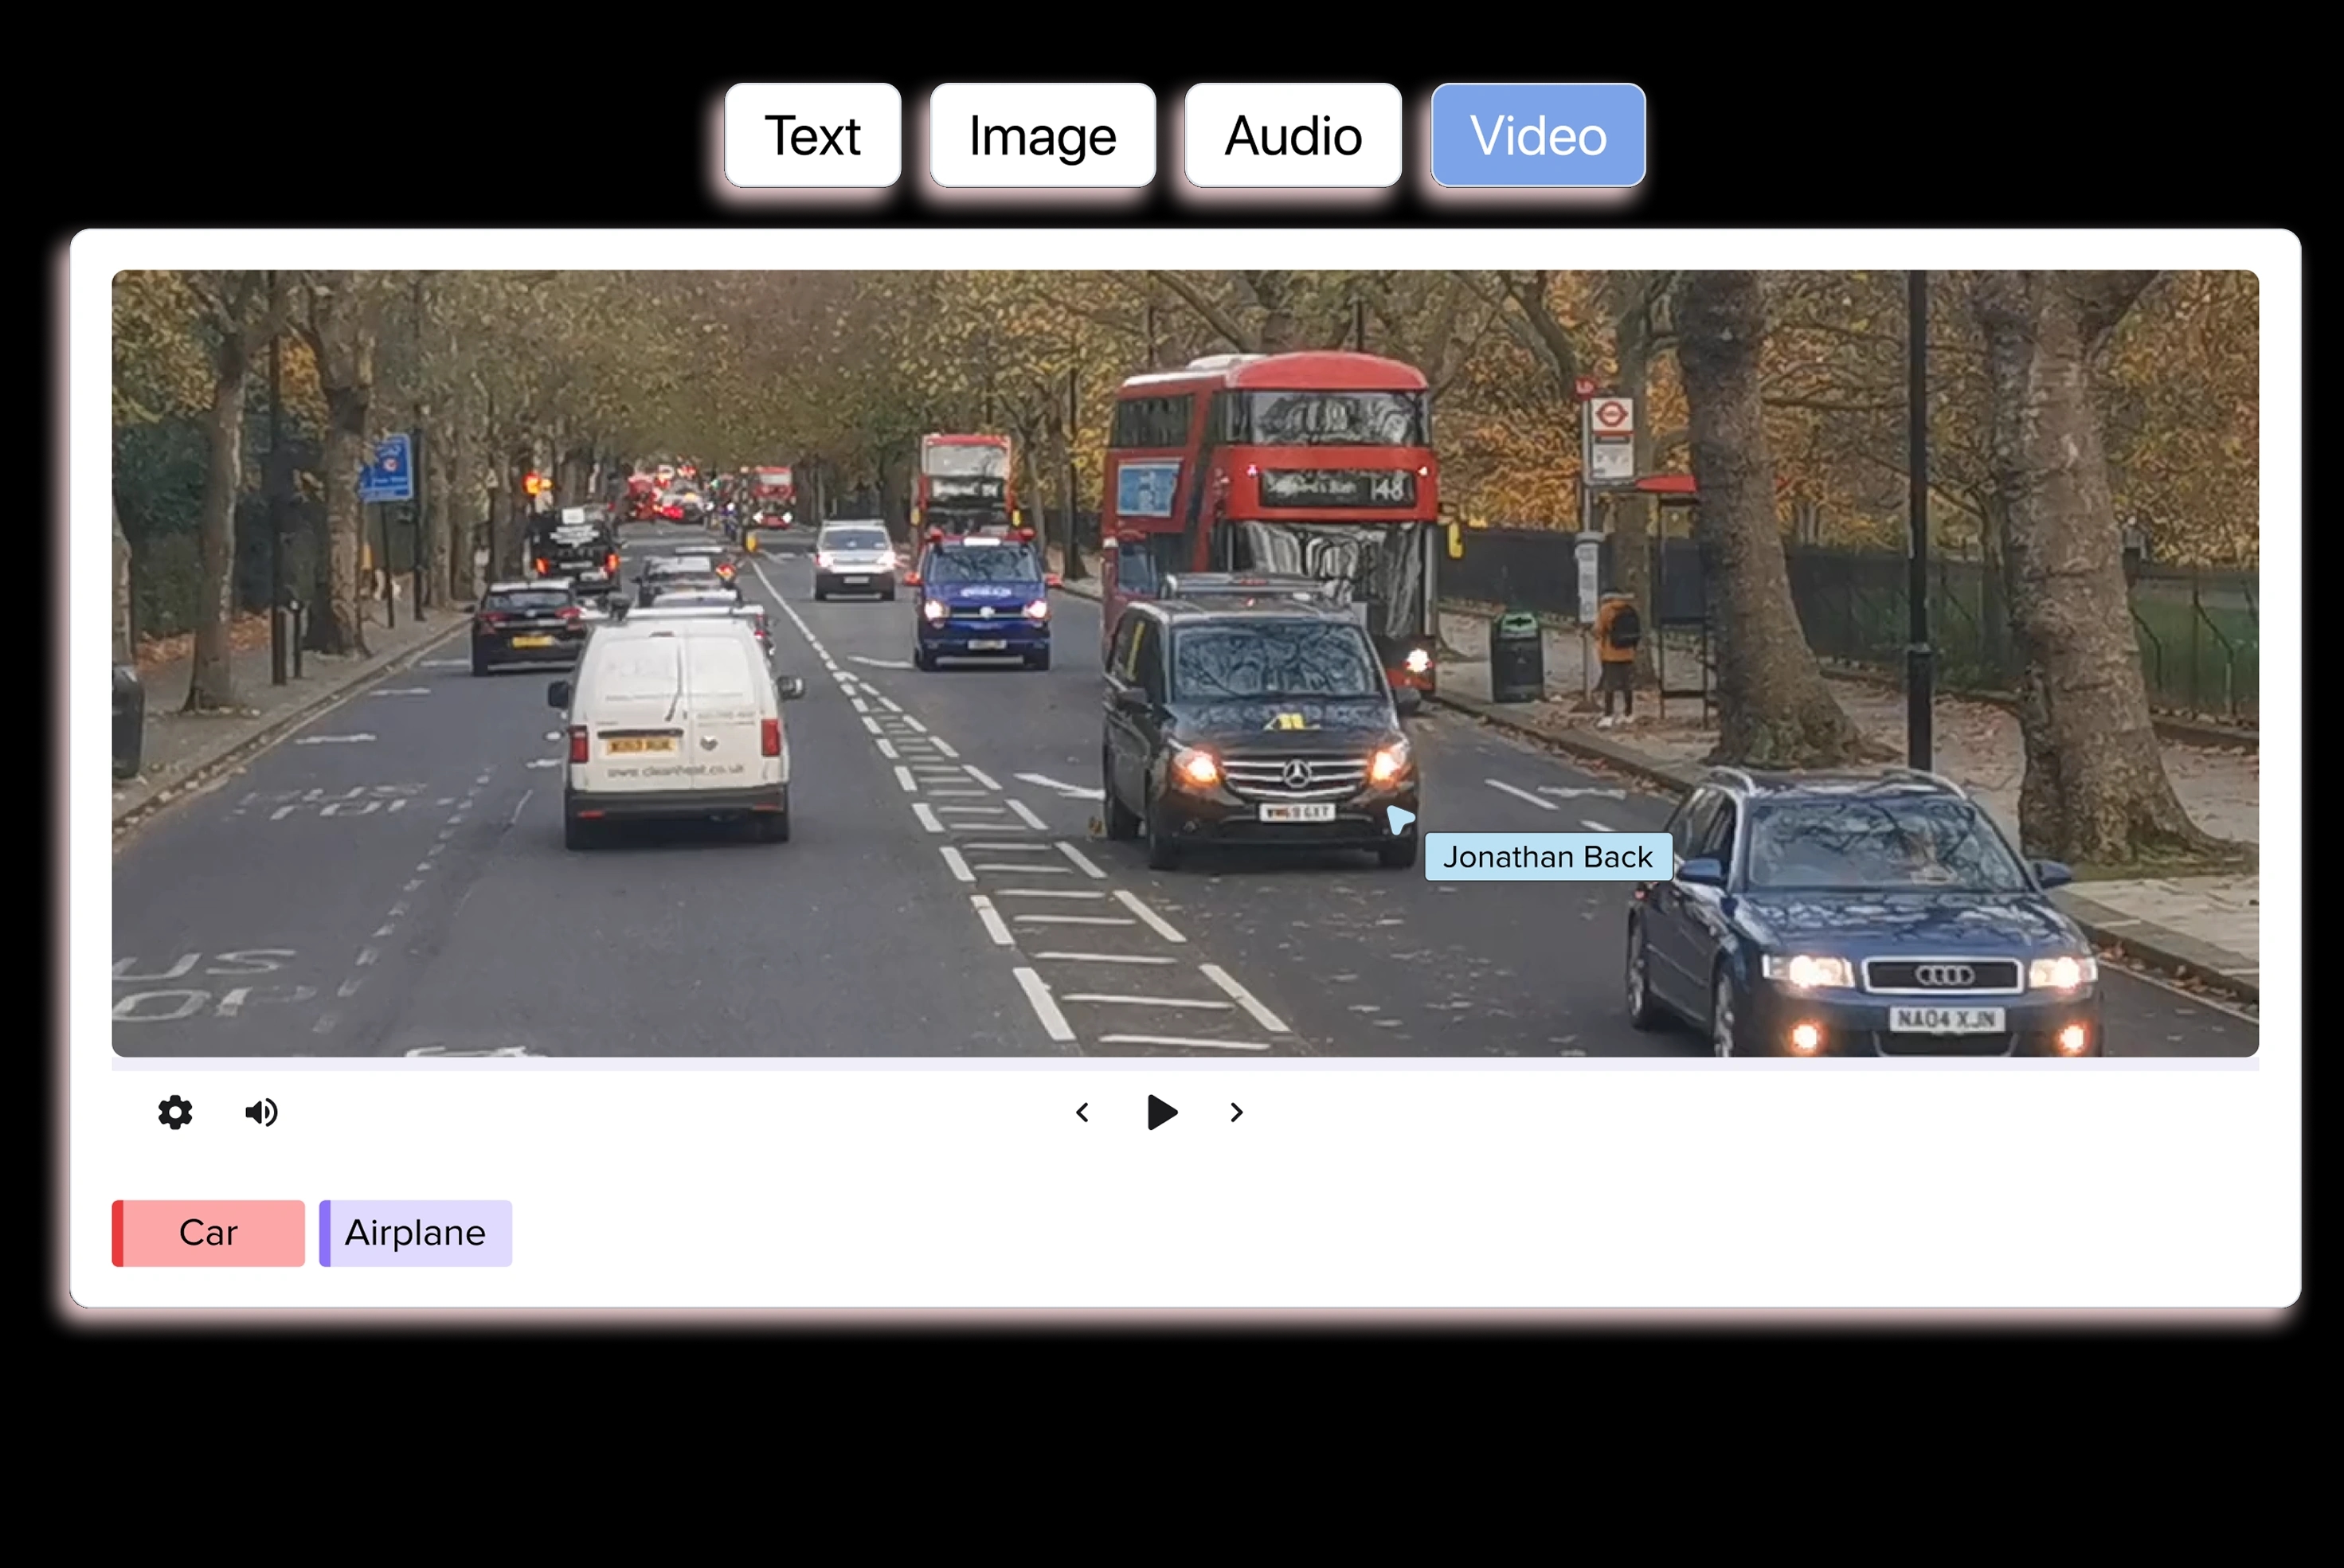Choose the Car label

coord(208,1233)
